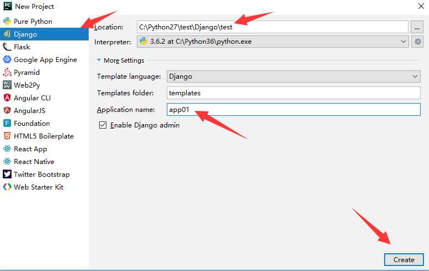This screenshot has height=271, width=429.
Task: Click the Location label
Action: [x=109, y=27]
